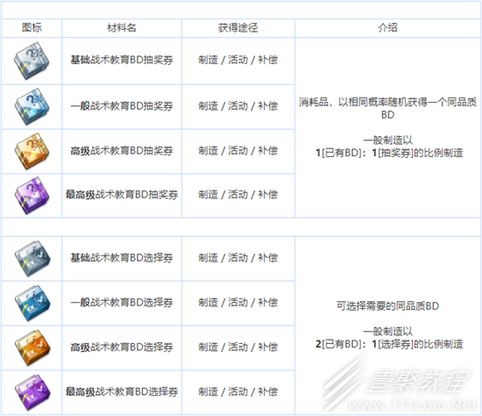Click the 获得途径 column header
This screenshot has height=416, width=482.
(238, 28)
